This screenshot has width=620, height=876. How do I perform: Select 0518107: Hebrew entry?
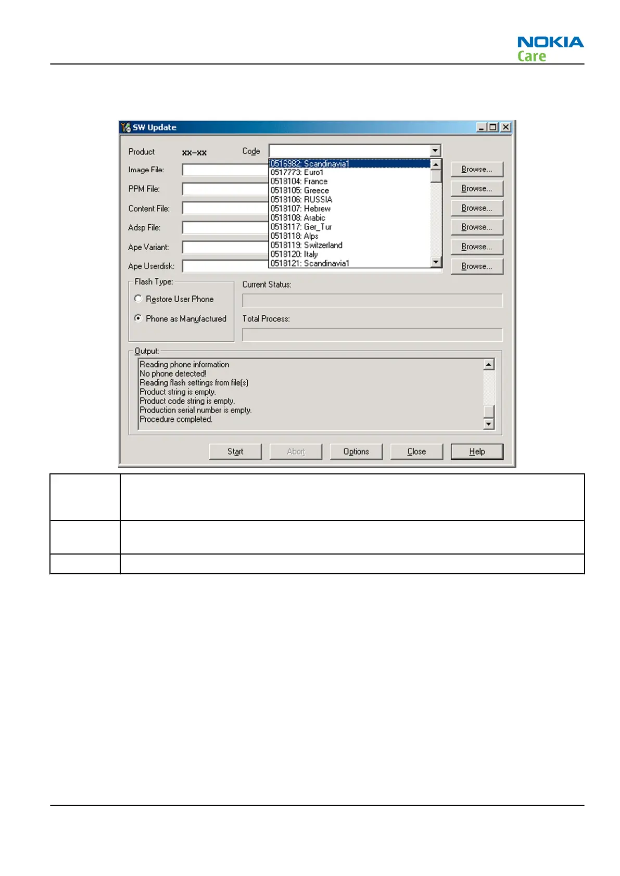coord(350,209)
